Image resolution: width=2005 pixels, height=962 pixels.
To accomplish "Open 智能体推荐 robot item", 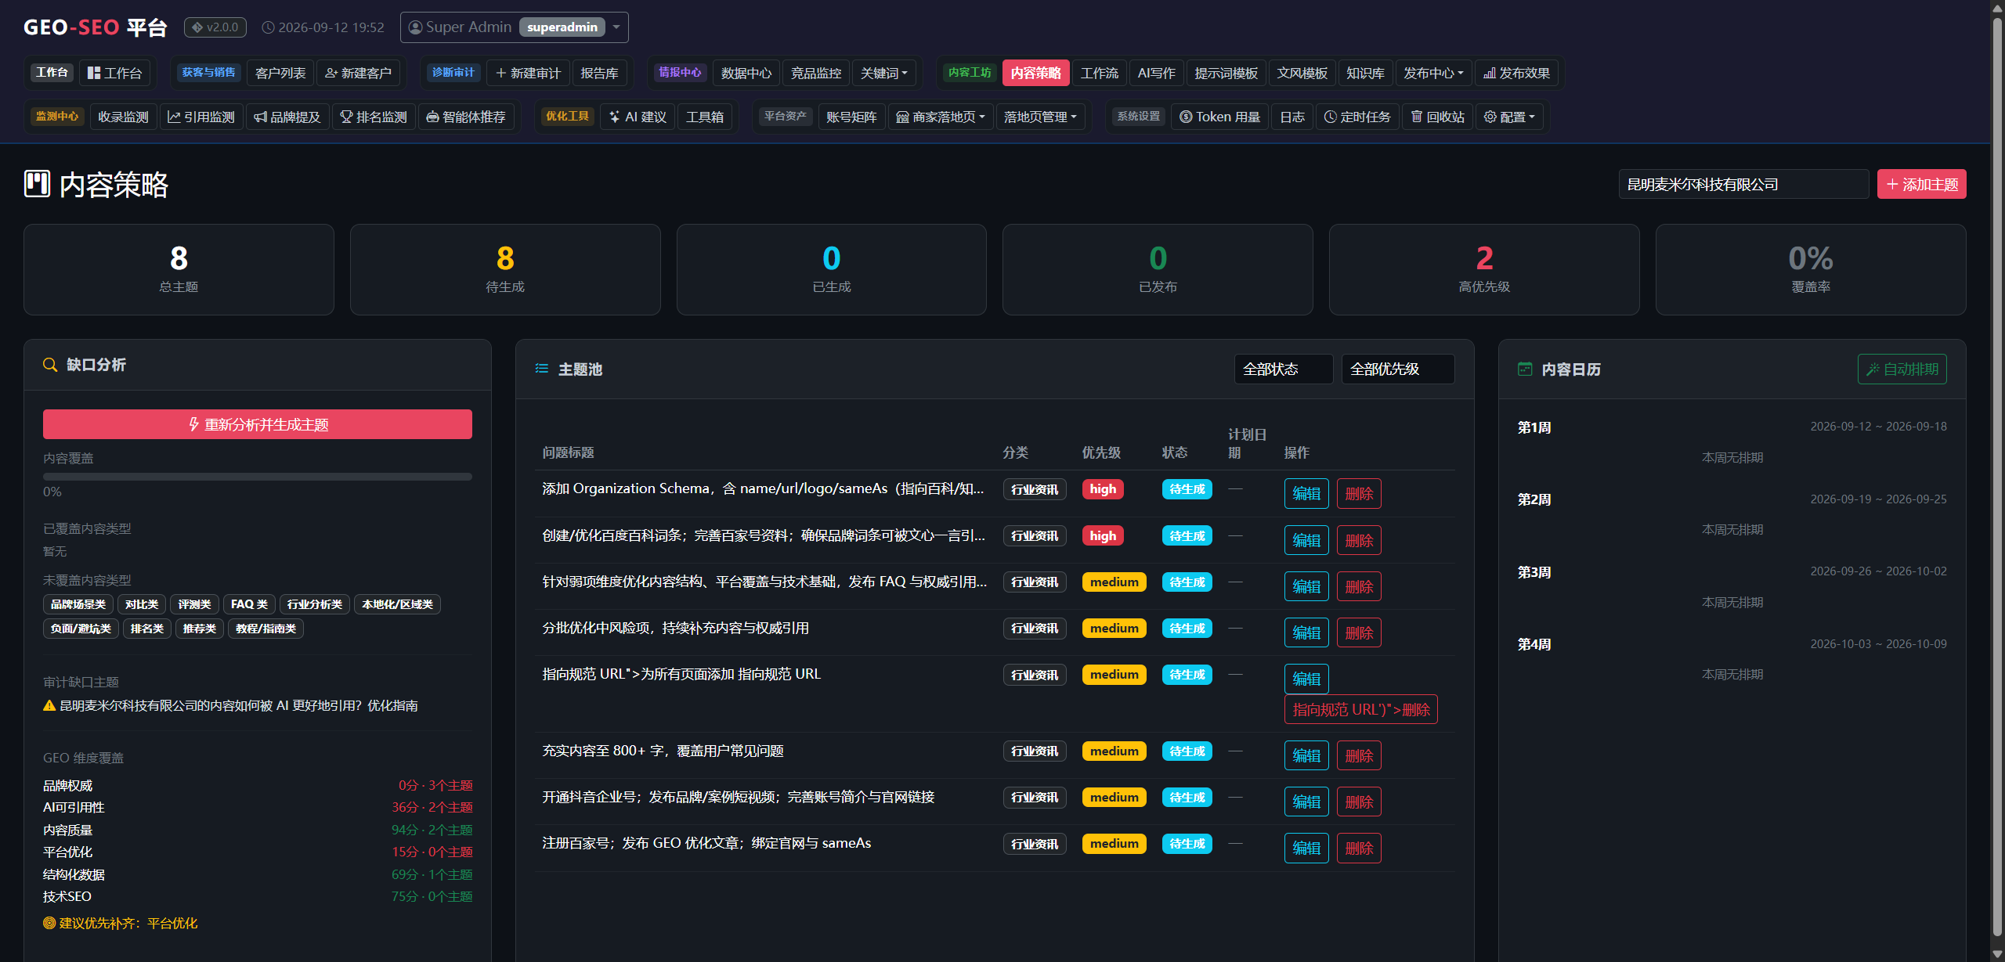I will click(x=466, y=117).
